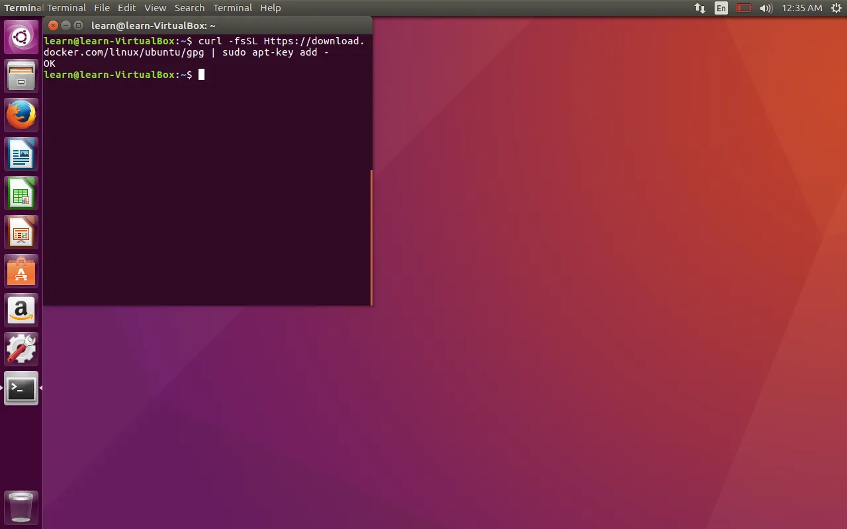This screenshot has width=847, height=529.
Task: Launch Firefox web browser
Action: 21,115
